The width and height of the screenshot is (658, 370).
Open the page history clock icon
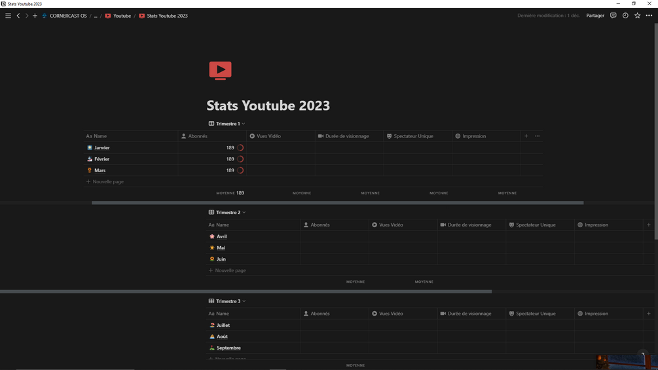[x=625, y=16]
